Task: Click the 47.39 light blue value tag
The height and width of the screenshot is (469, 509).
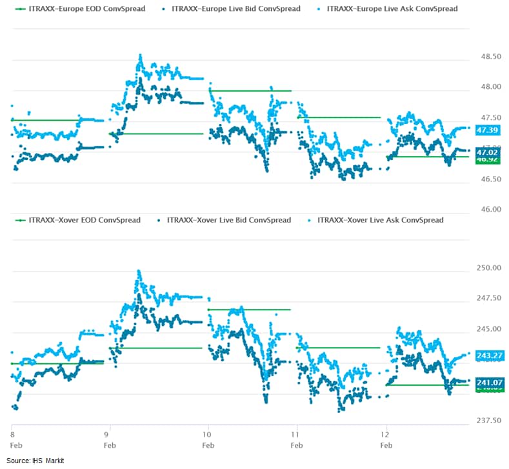Action: [486, 130]
